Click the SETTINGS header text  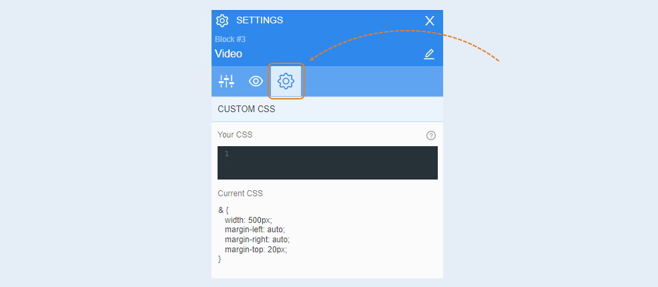(260, 20)
